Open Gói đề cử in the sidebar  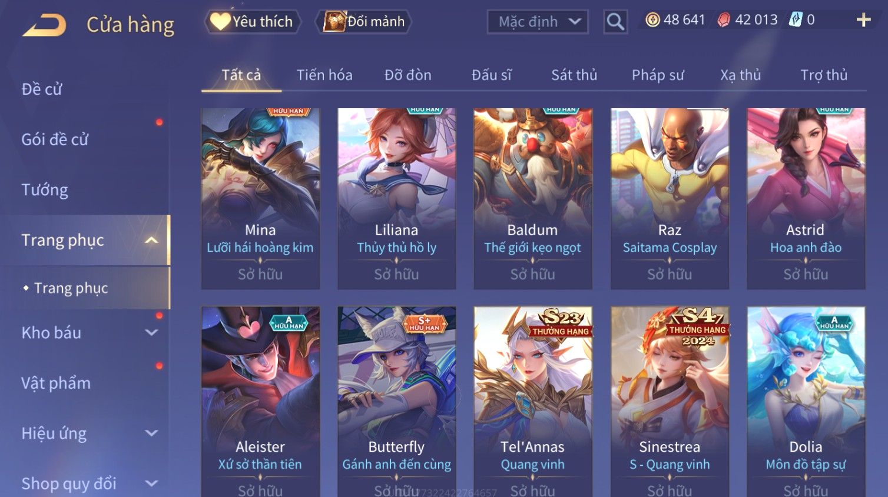pyautogui.click(x=55, y=139)
